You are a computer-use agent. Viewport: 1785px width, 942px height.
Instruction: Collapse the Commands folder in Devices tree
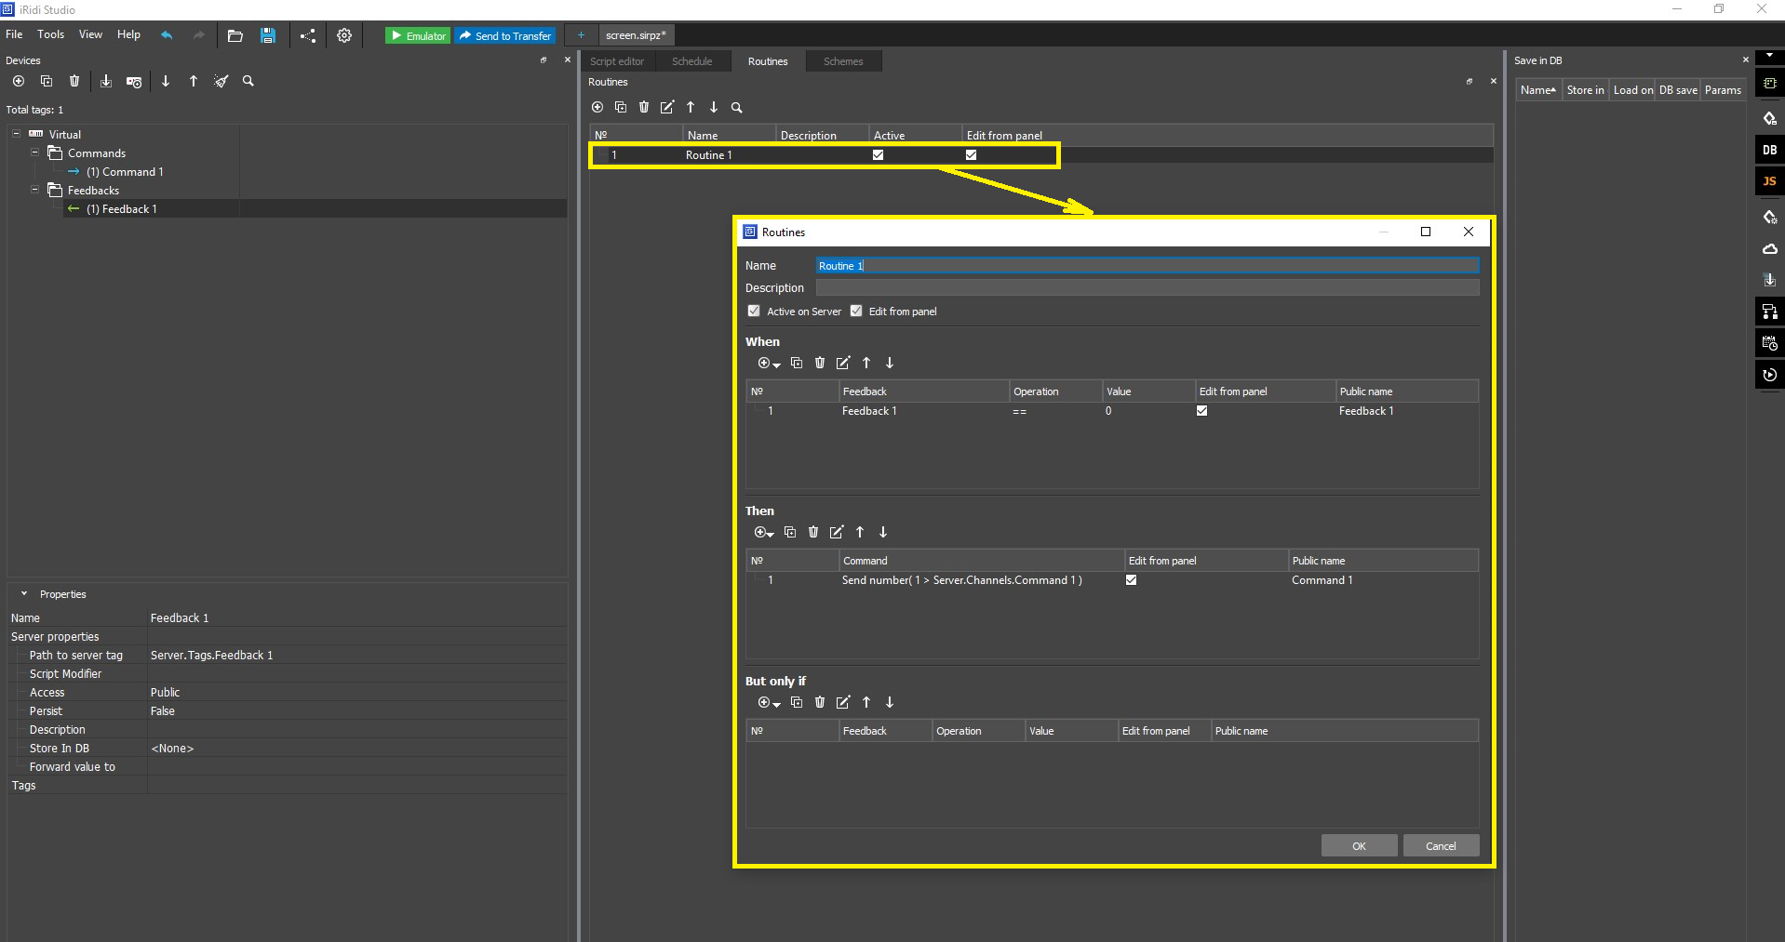pyautogui.click(x=35, y=153)
